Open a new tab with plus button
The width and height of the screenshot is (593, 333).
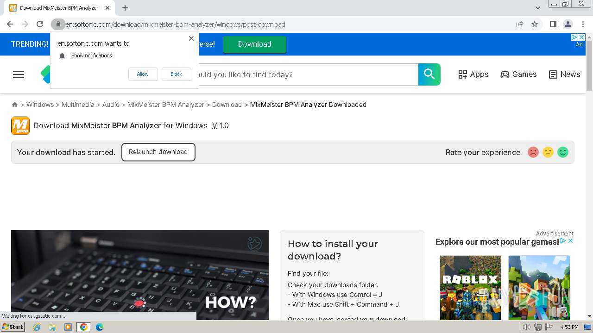[x=125, y=8]
